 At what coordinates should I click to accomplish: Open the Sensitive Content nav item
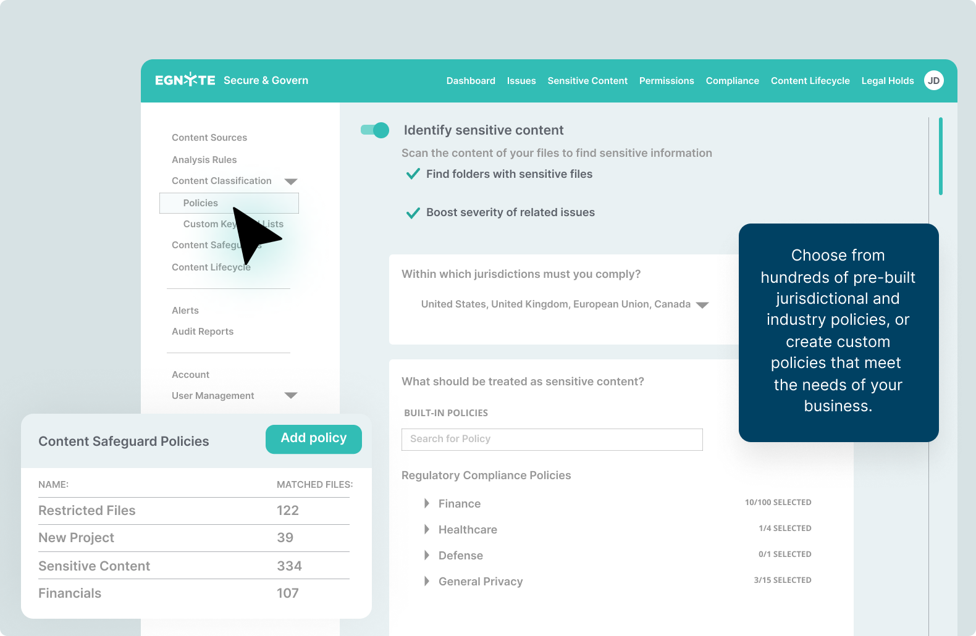587,81
